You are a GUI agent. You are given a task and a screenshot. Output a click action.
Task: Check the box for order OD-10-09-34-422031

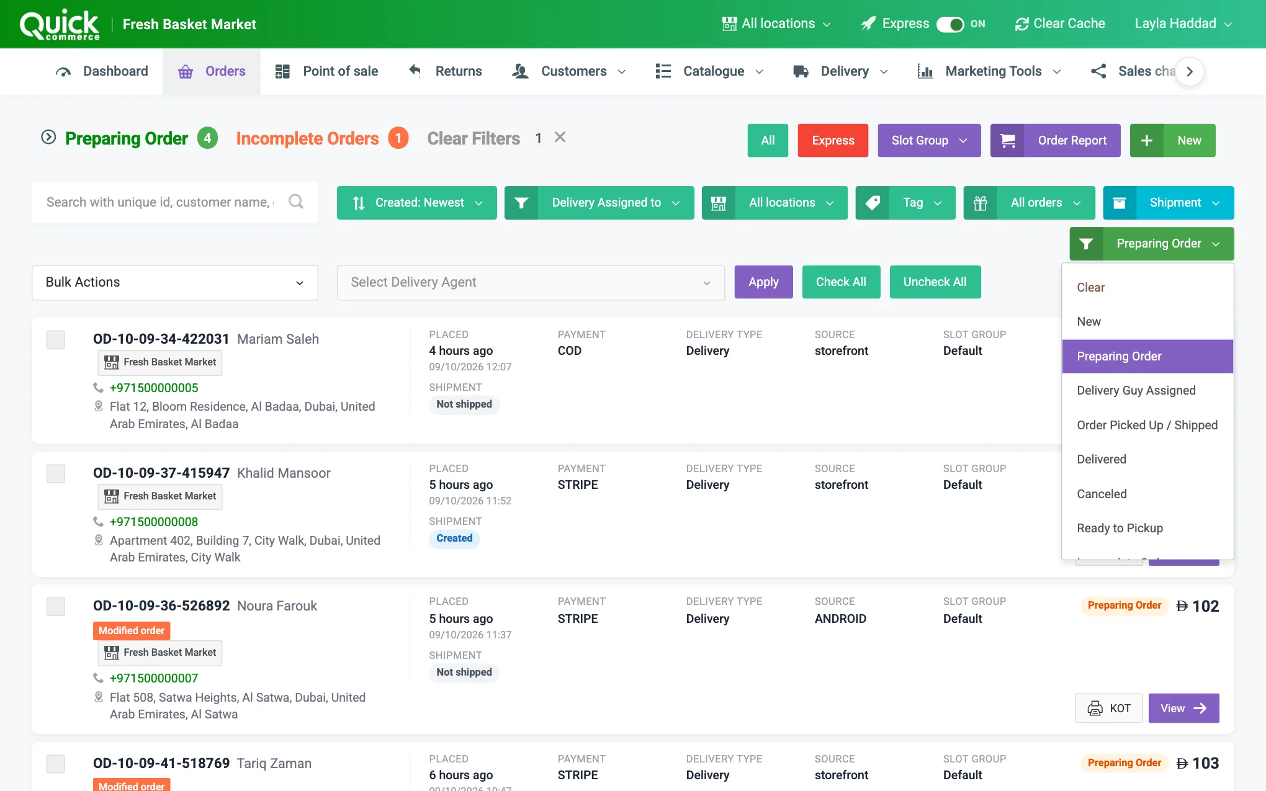pos(56,339)
